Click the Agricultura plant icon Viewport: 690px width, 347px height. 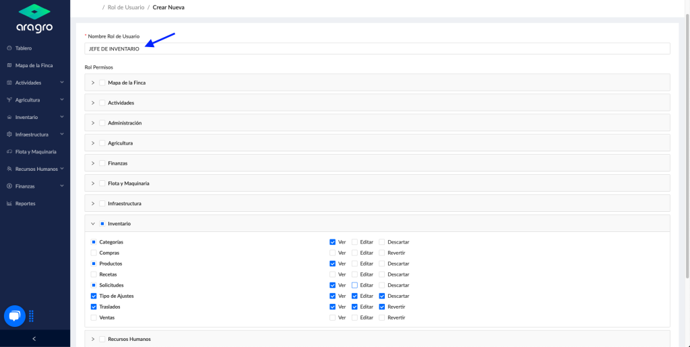(x=9, y=100)
